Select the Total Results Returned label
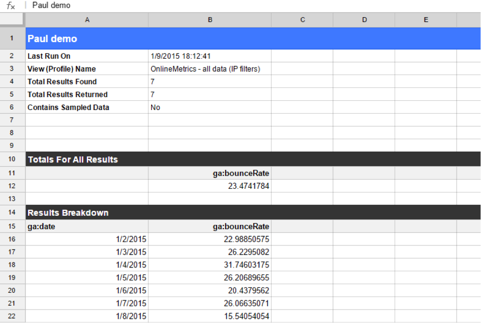Viewport: 481px width, 323px height. pyautogui.click(x=87, y=94)
